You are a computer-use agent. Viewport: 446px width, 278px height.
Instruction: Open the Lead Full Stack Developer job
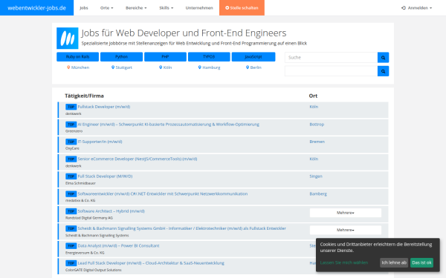click(x=151, y=263)
